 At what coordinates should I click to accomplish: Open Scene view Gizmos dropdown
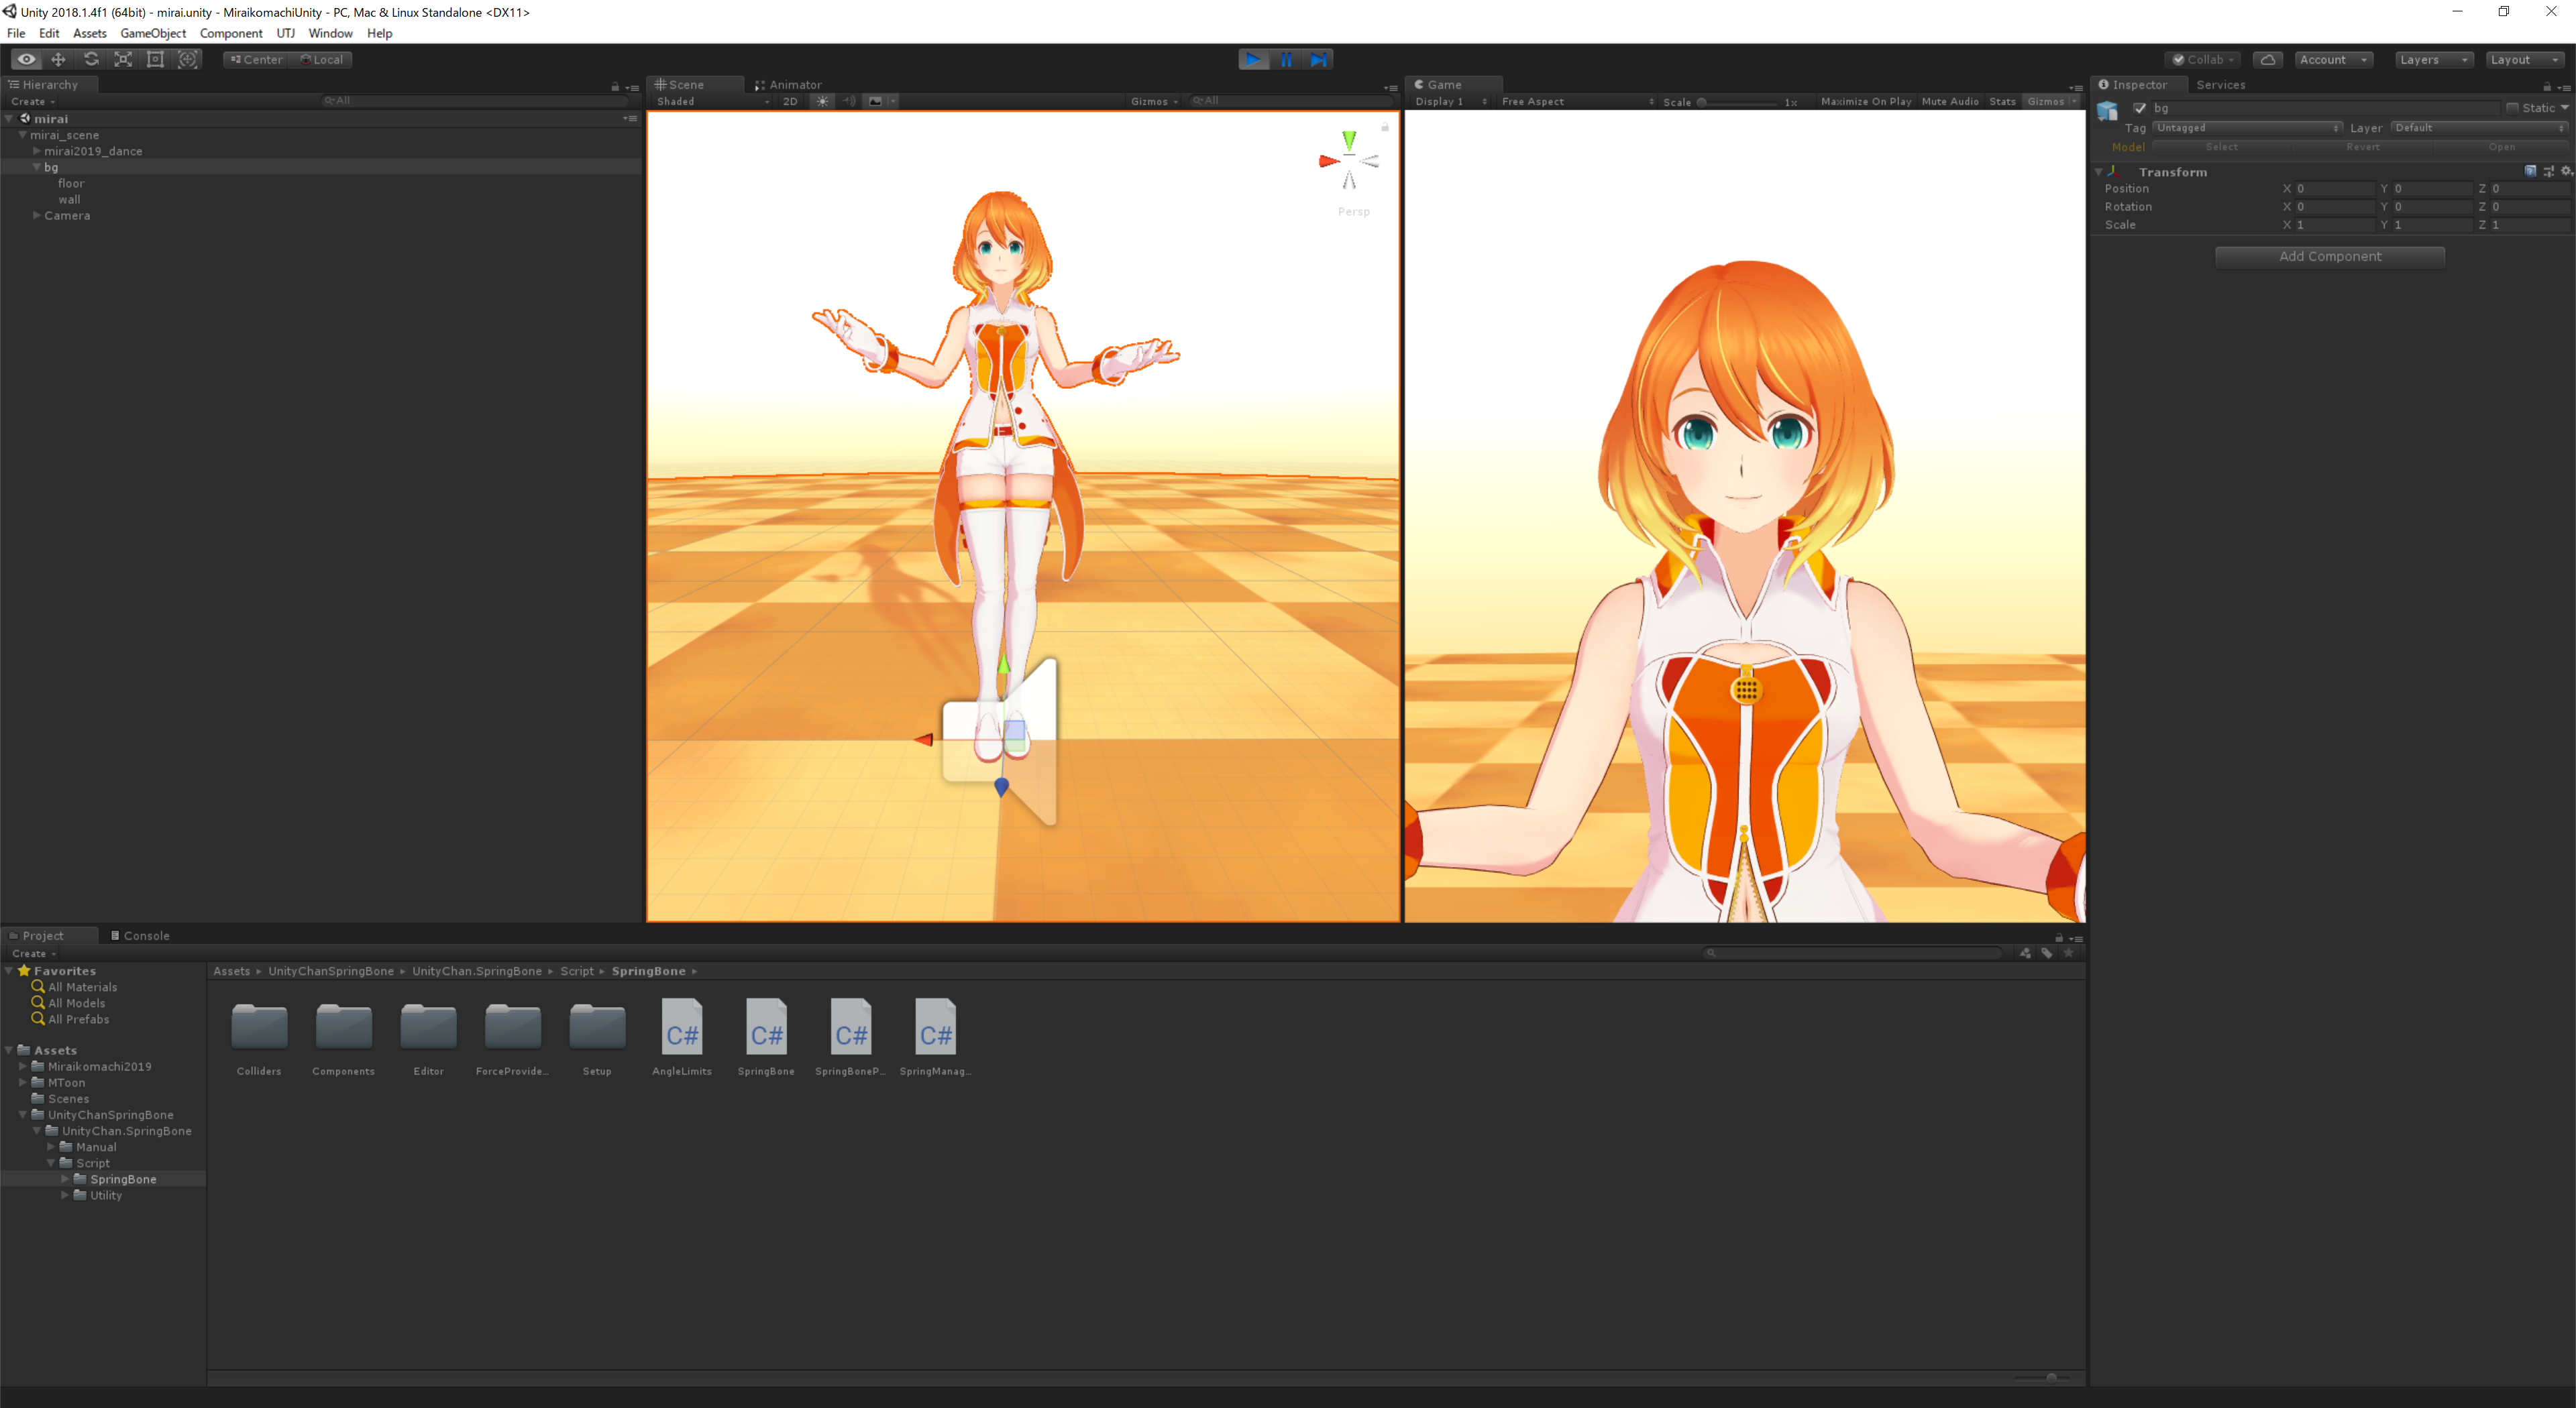point(1154,101)
